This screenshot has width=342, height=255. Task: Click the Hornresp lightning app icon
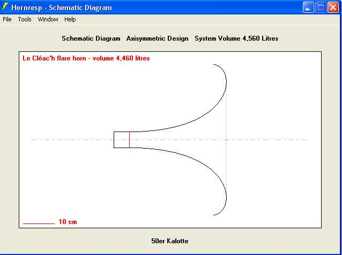(5, 7)
